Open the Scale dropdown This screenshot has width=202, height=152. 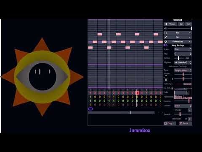[183, 49]
